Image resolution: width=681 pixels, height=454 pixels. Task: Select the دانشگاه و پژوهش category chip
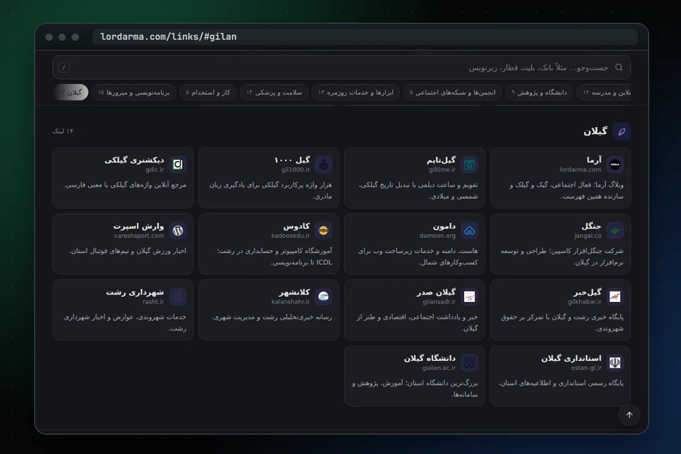point(539,93)
